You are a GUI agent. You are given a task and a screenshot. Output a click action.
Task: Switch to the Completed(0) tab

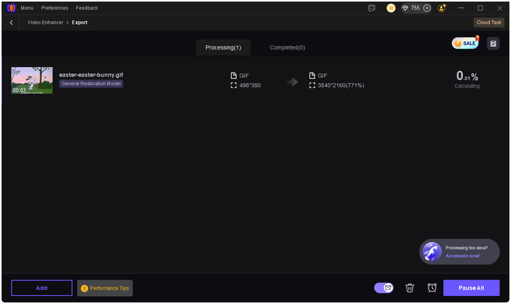(x=287, y=47)
